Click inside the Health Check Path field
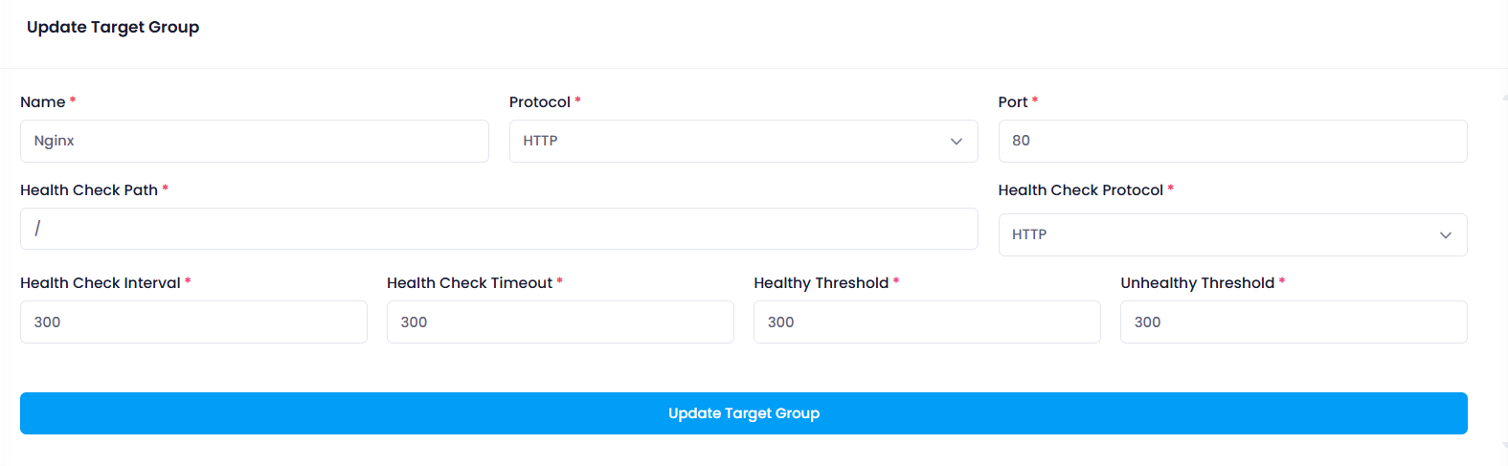Image resolution: width=1508 pixels, height=466 pixels. [x=499, y=229]
